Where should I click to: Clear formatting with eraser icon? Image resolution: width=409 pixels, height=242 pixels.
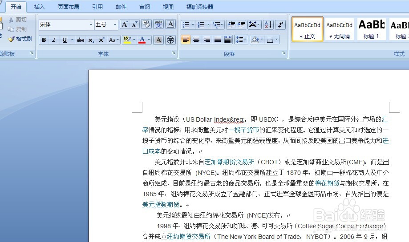[x=146, y=24]
